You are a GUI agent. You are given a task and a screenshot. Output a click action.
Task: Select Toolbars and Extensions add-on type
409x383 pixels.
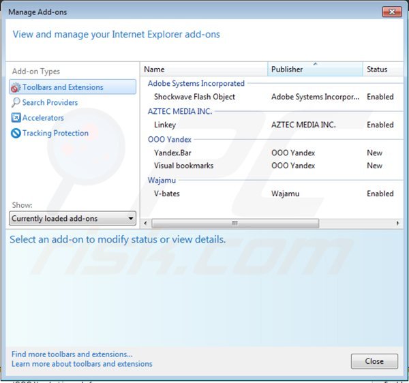(72, 87)
